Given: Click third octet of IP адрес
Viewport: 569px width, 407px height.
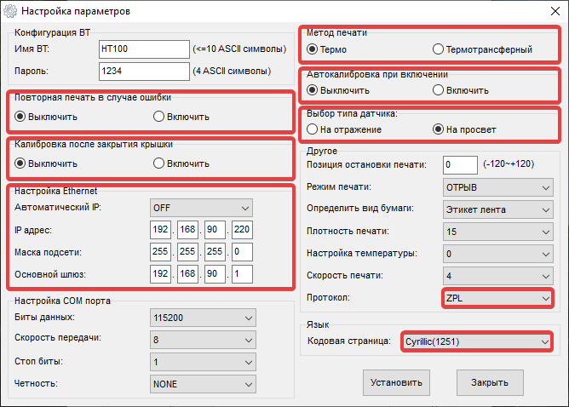Looking at the screenshot, I should point(215,230).
